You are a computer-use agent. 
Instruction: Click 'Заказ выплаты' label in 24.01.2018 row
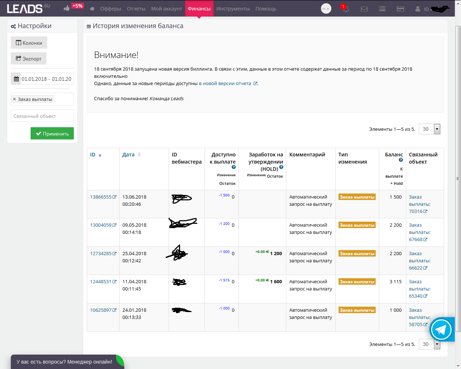(x=357, y=310)
